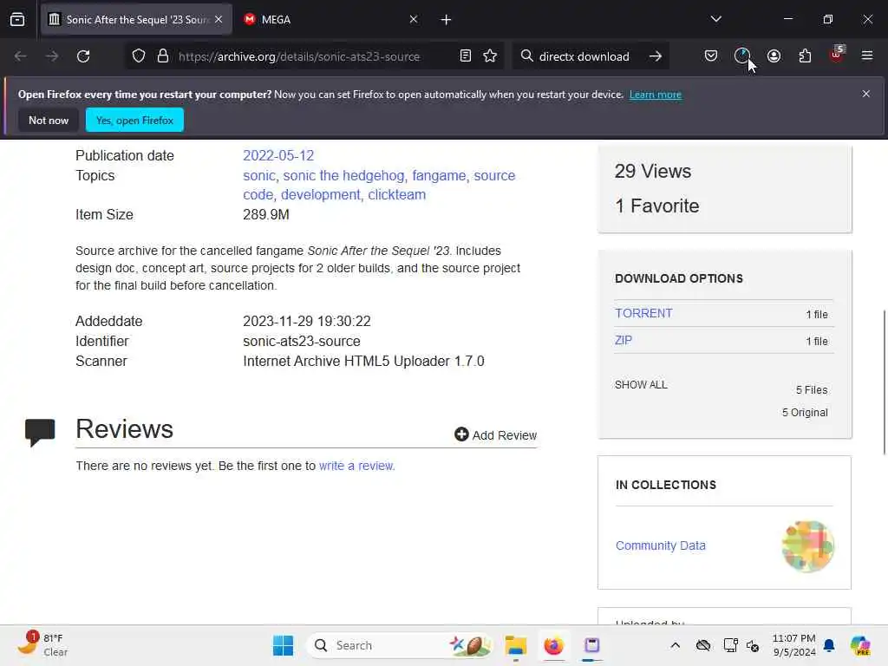Open the sonic topic link
Screen dimensions: 888x666
[x=258, y=176]
